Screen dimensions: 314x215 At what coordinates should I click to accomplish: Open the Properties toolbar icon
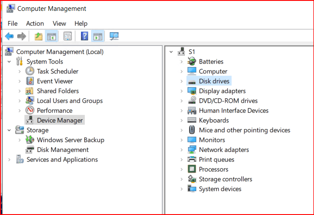[x=67, y=36]
